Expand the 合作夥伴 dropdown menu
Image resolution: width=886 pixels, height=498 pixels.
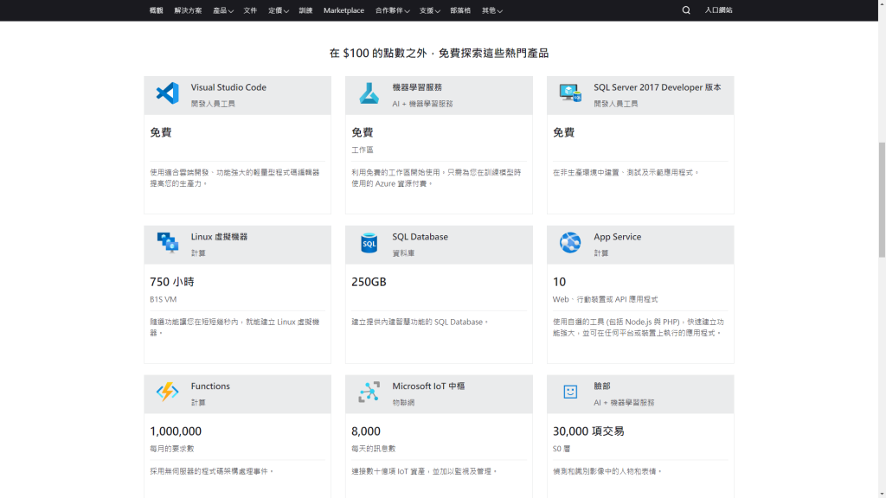(392, 10)
